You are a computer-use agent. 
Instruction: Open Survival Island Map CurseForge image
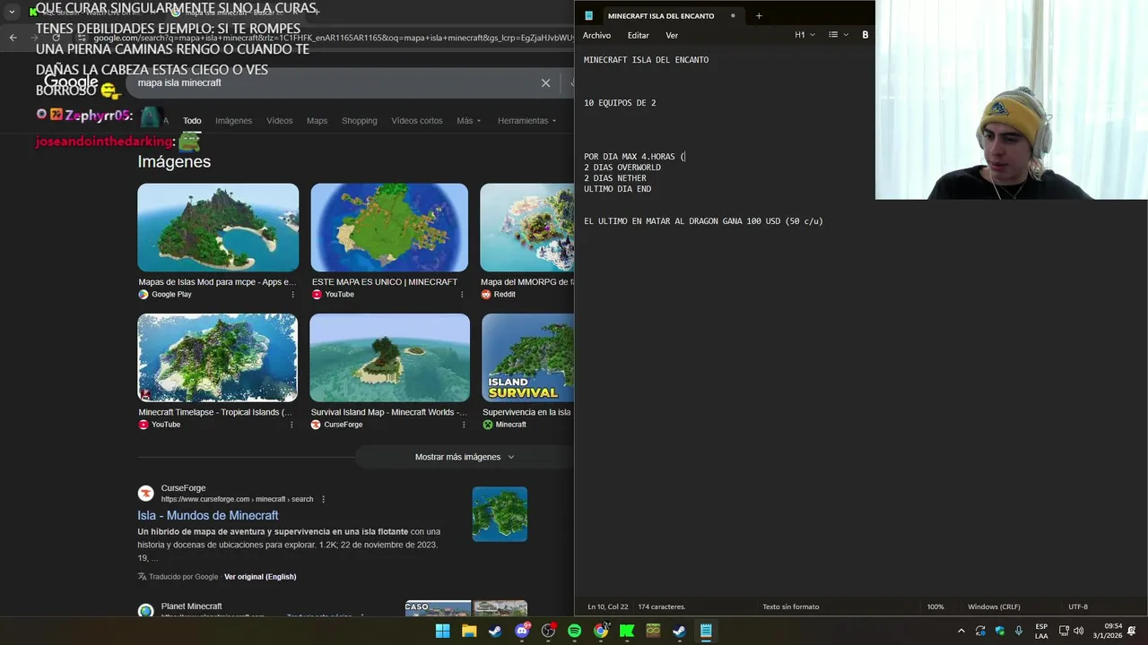[389, 357]
